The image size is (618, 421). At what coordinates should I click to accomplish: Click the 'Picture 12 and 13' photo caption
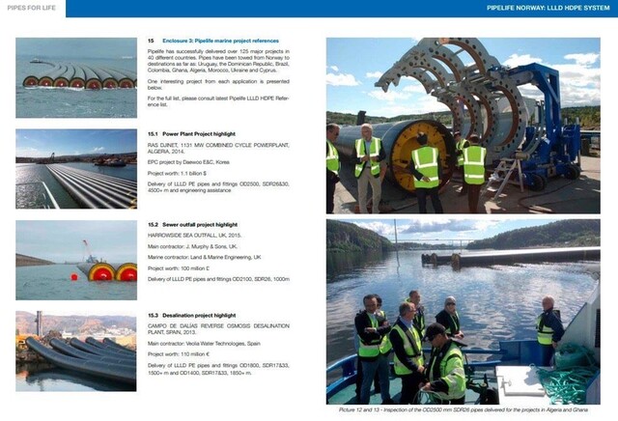[x=463, y=410]
